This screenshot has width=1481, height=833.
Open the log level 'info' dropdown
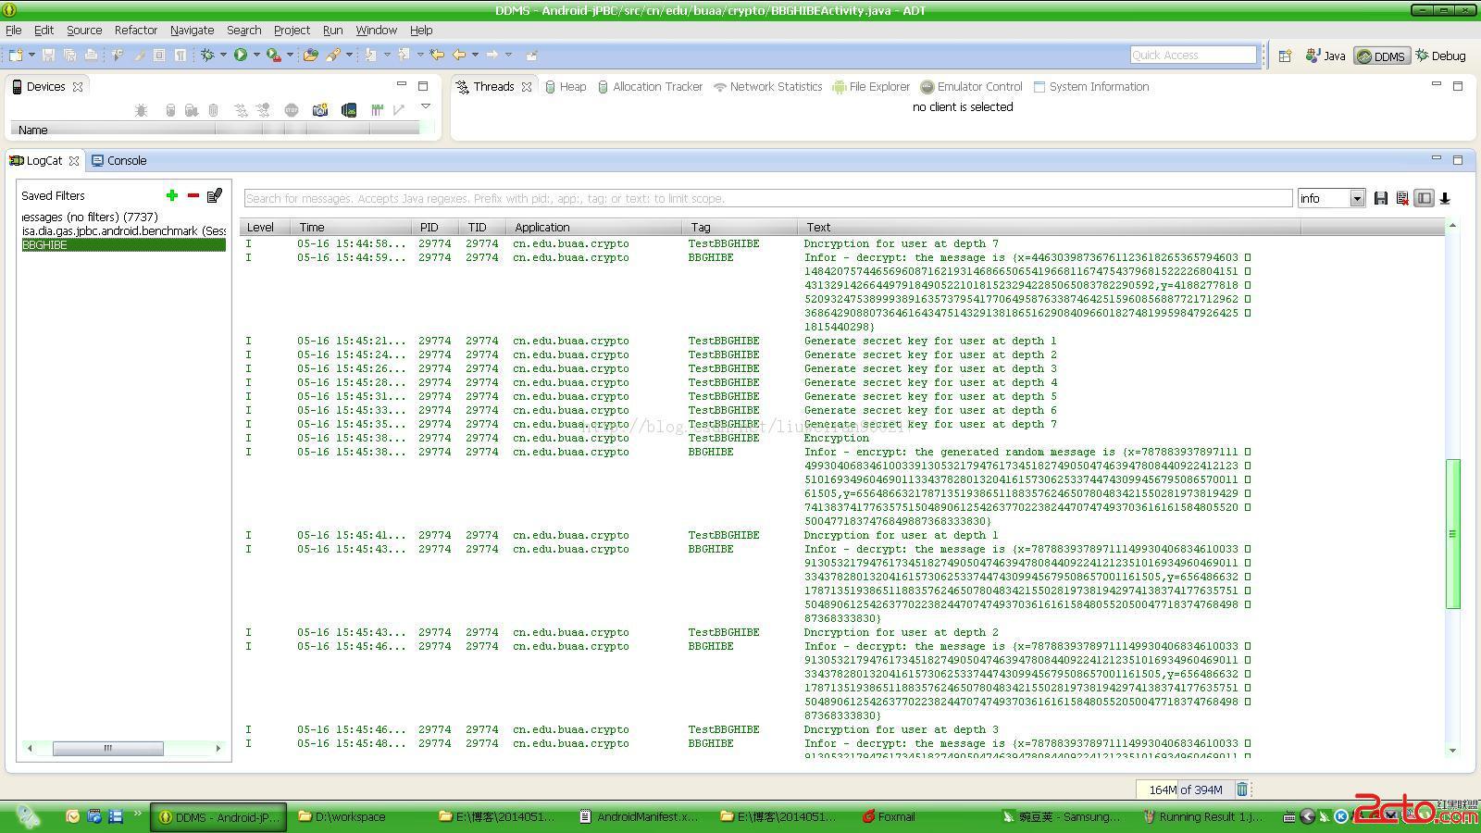pos(1356,198)
